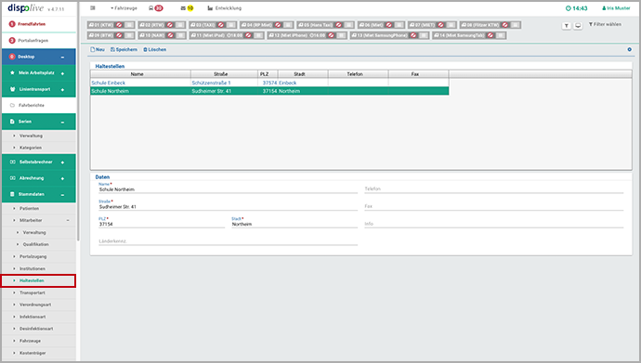Open messages envelope with yellow 10 badge

tap(187, 8)
